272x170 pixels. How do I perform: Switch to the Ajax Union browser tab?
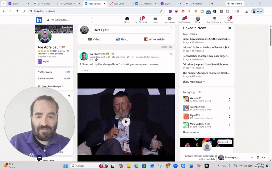pos(120,3)
